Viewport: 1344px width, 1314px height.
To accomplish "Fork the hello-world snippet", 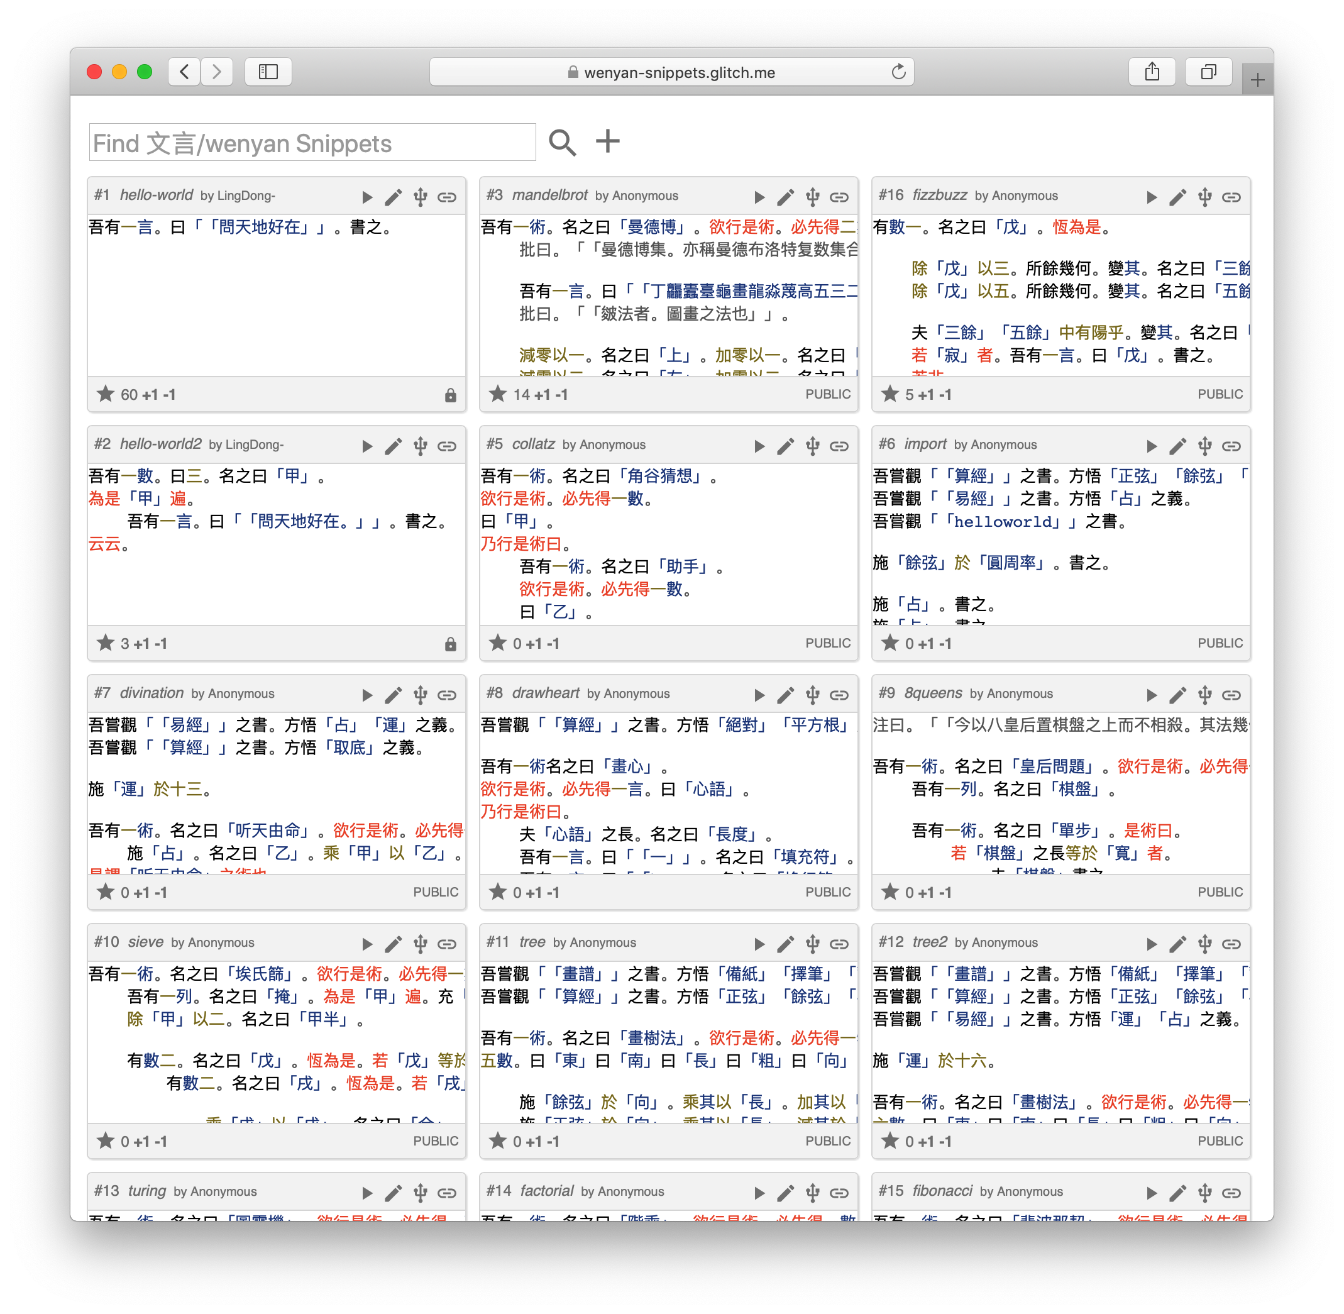I will click(420, 197).
